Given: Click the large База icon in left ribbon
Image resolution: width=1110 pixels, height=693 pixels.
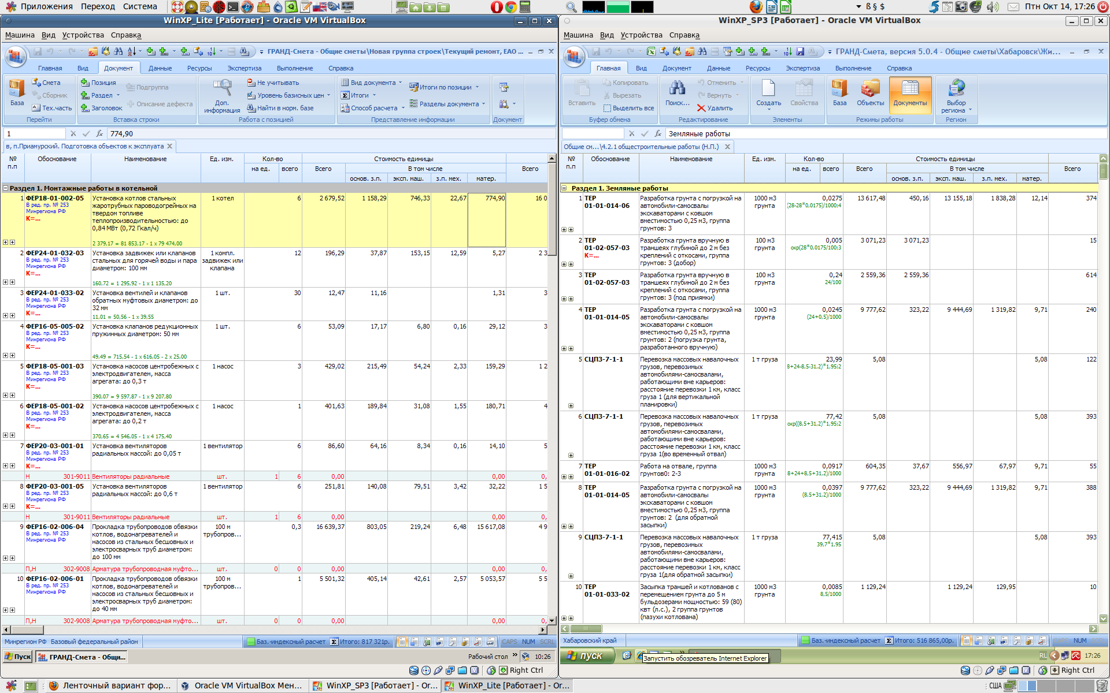Looking at the screenshot, I should pyautogui.click(x=17, y=89).
